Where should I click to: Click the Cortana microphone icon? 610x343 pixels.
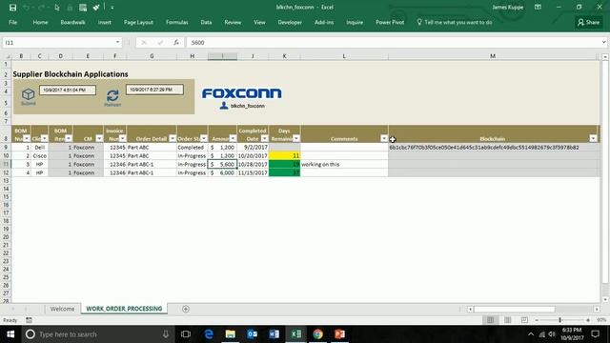click(166, 334)
